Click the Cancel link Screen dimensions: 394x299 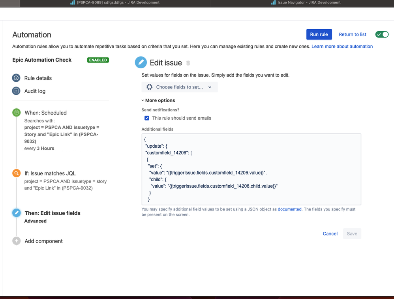pyautogui.click(x=330, y=233)
